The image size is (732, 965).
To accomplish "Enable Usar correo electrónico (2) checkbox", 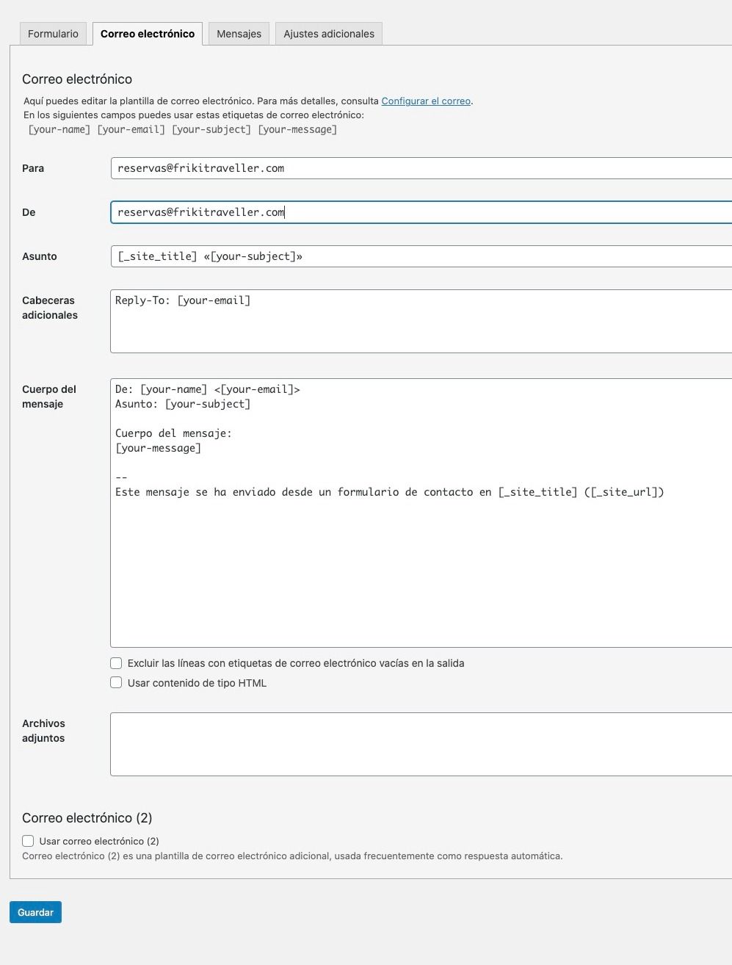I will [28, 841].
